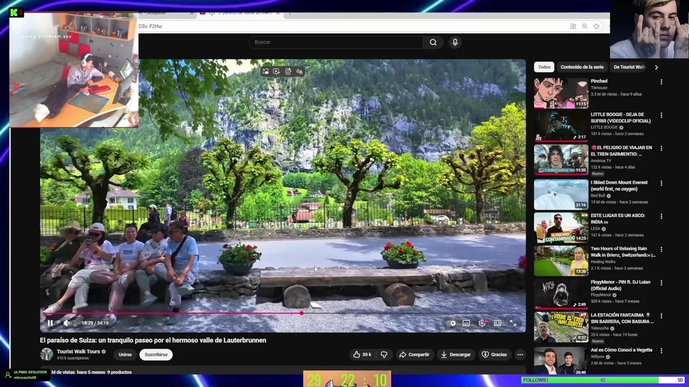Open options for LA ESTACIÓN FANTASMA video

(x=662, y=316)
